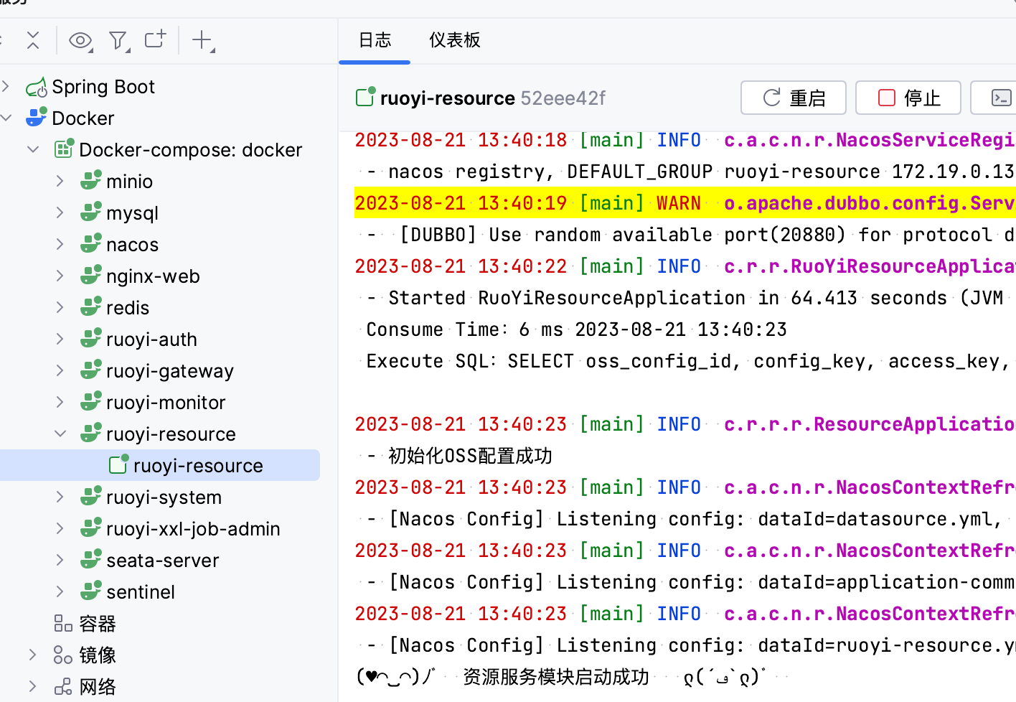Screen dimensions: 1016x702
Task: Open the view options eye icon
Action: click(80, 40)
